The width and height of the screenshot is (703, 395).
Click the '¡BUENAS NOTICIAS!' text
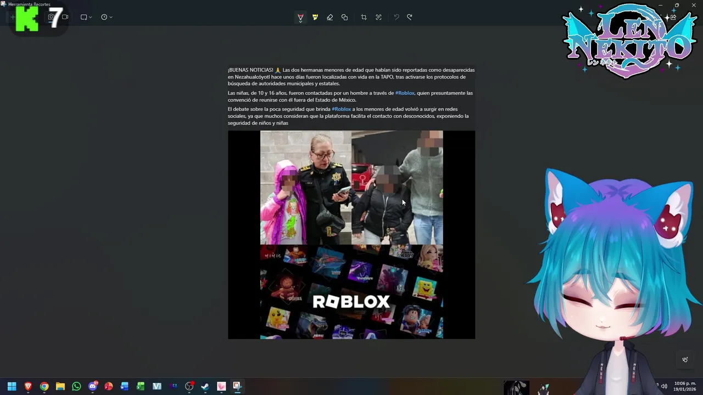point(250,70)
